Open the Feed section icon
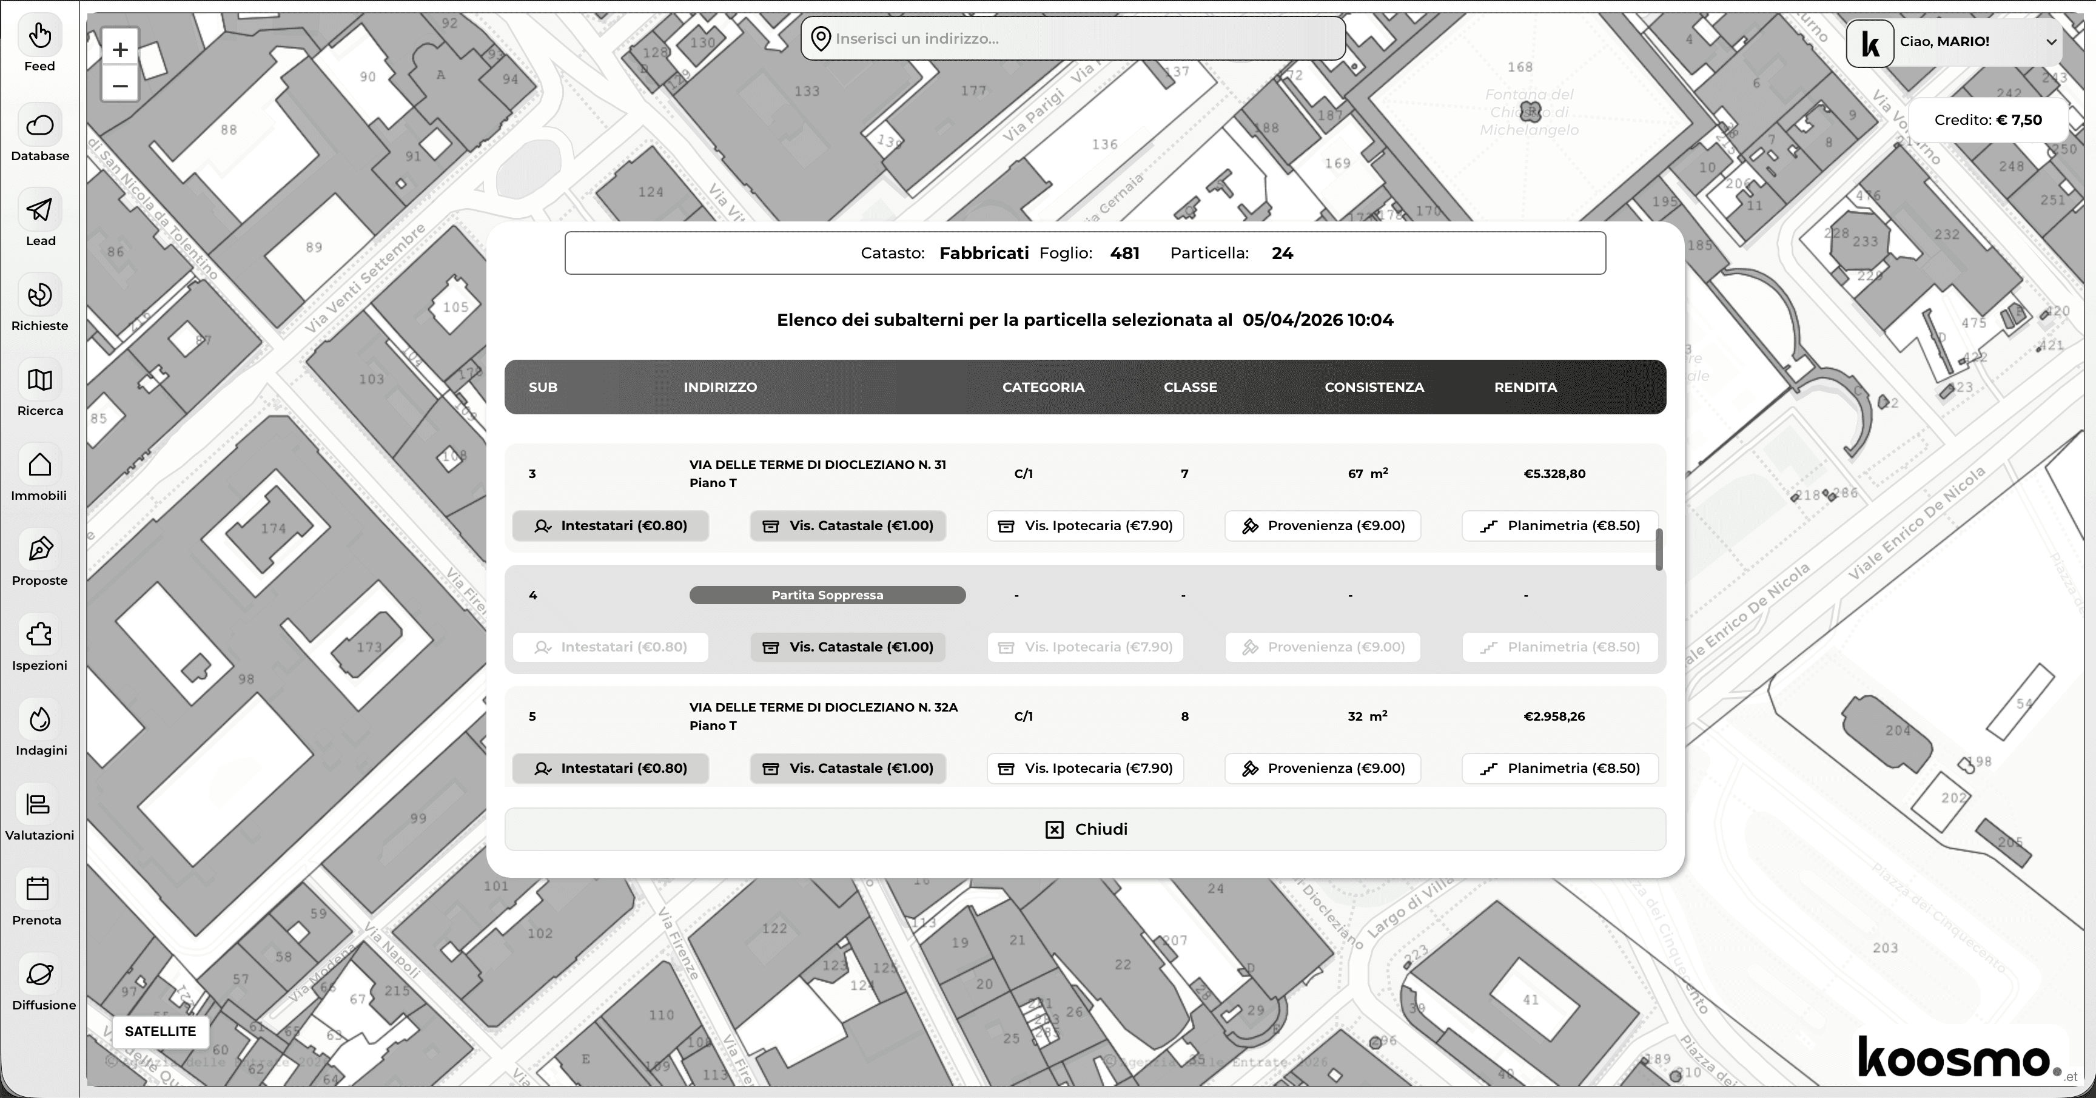2096x1098 pixels. (x=39, y=36)
